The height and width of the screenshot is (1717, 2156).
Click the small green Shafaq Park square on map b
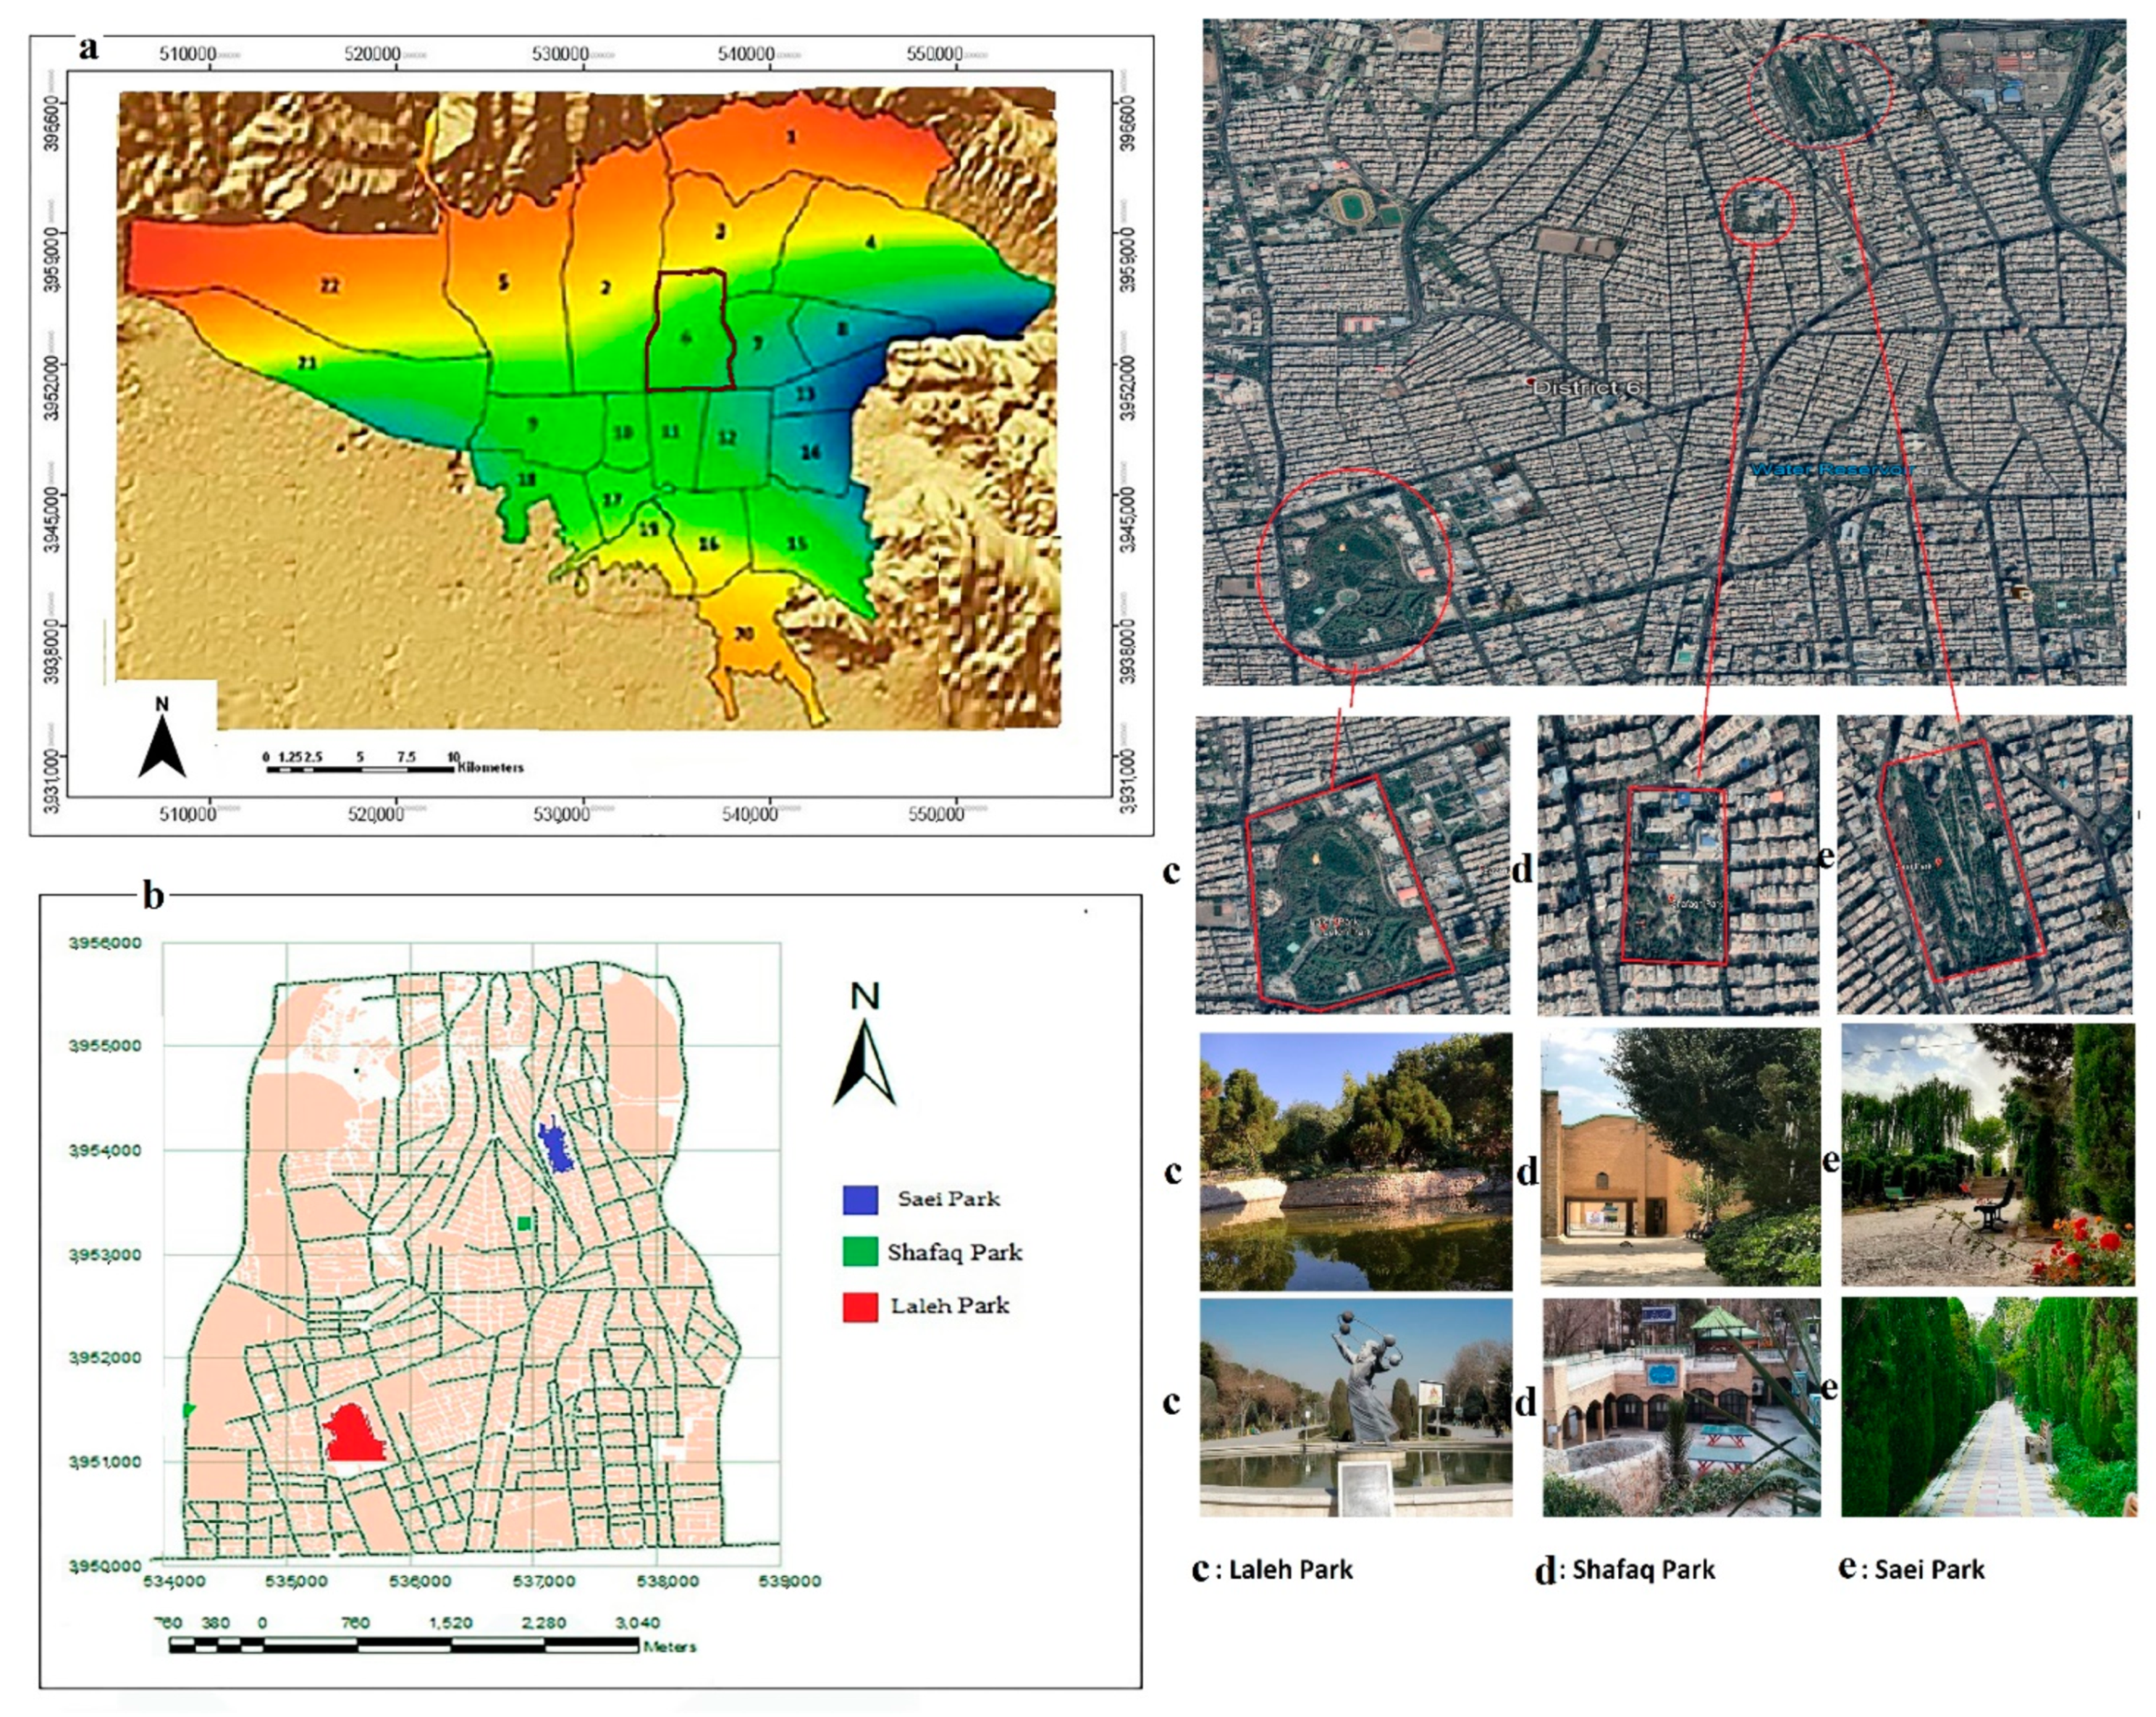(524, 1223)
